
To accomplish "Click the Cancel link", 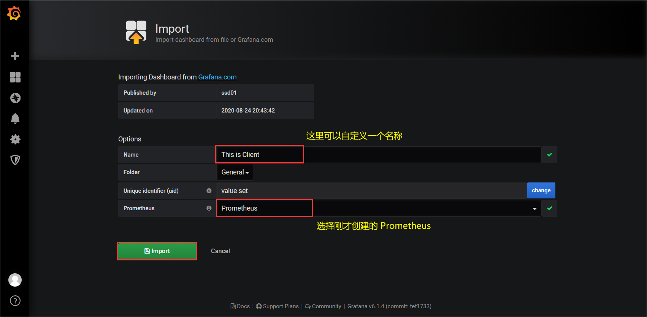I will point(220,251).
